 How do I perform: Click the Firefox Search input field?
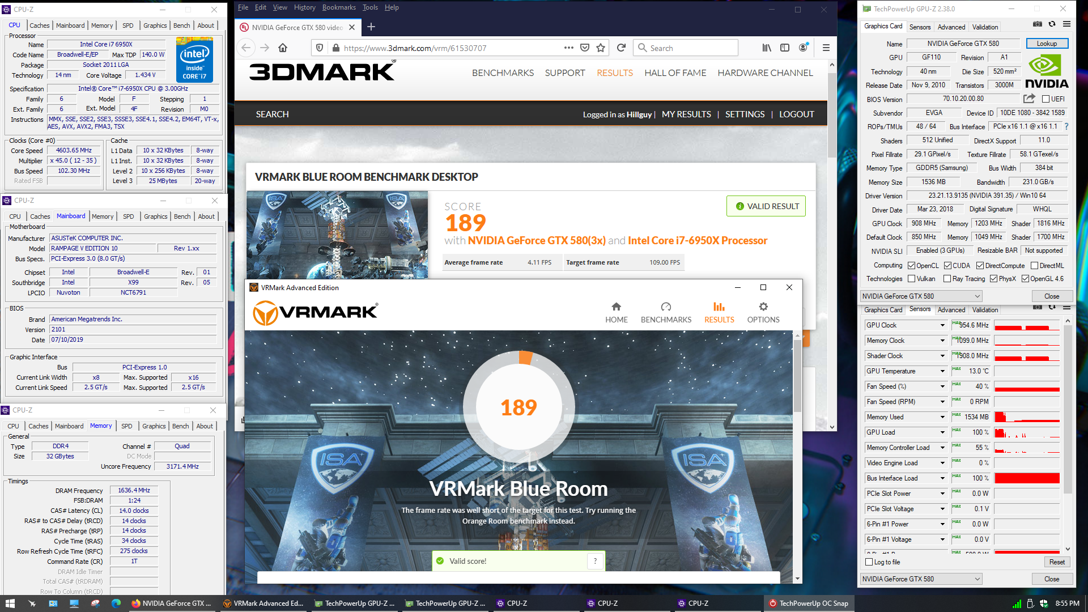pyautogui.click(x=686, y=48)
